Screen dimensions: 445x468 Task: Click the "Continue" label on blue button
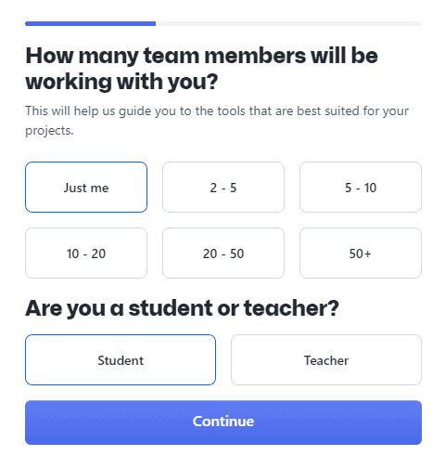point(223,422)
